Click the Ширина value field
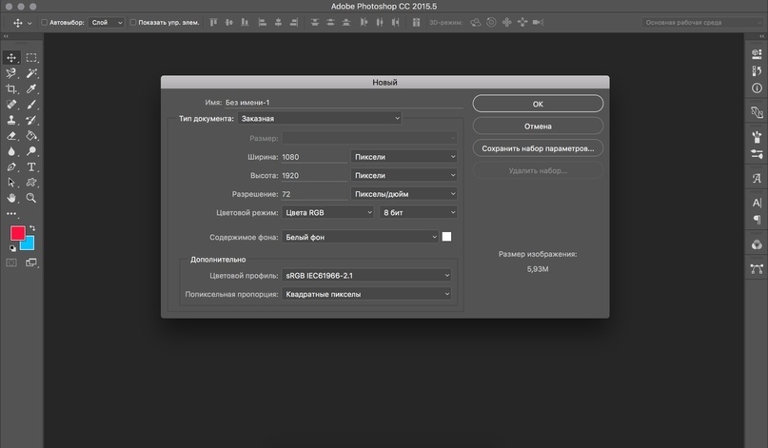This screenshot has height=448, width=768. pos(314,157)
